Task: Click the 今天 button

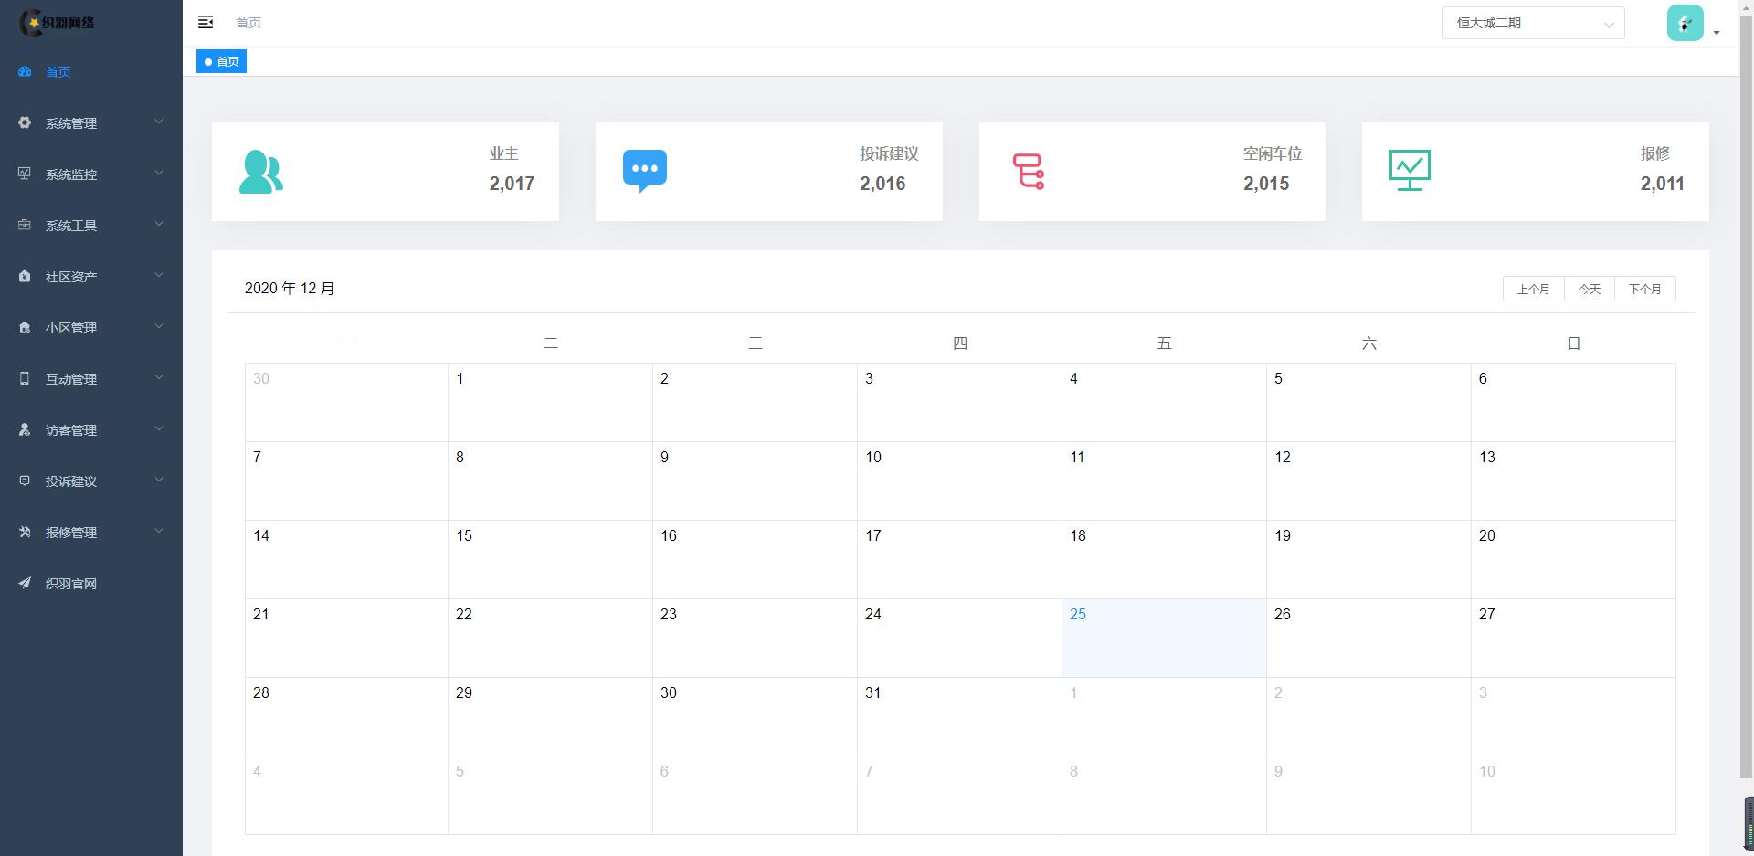Action: pos(1590,289)
